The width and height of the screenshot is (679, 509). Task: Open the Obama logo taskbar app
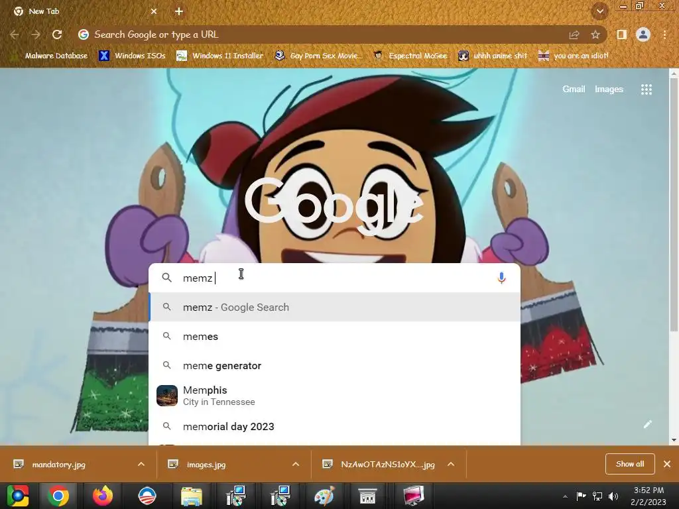[147, 496]
